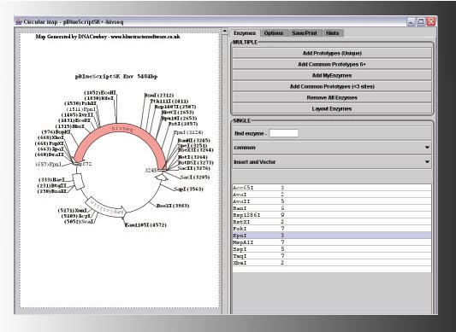Click the NotI(3264) map label
The width and height of the screenshot is (456, 332).
pos(192,157)
